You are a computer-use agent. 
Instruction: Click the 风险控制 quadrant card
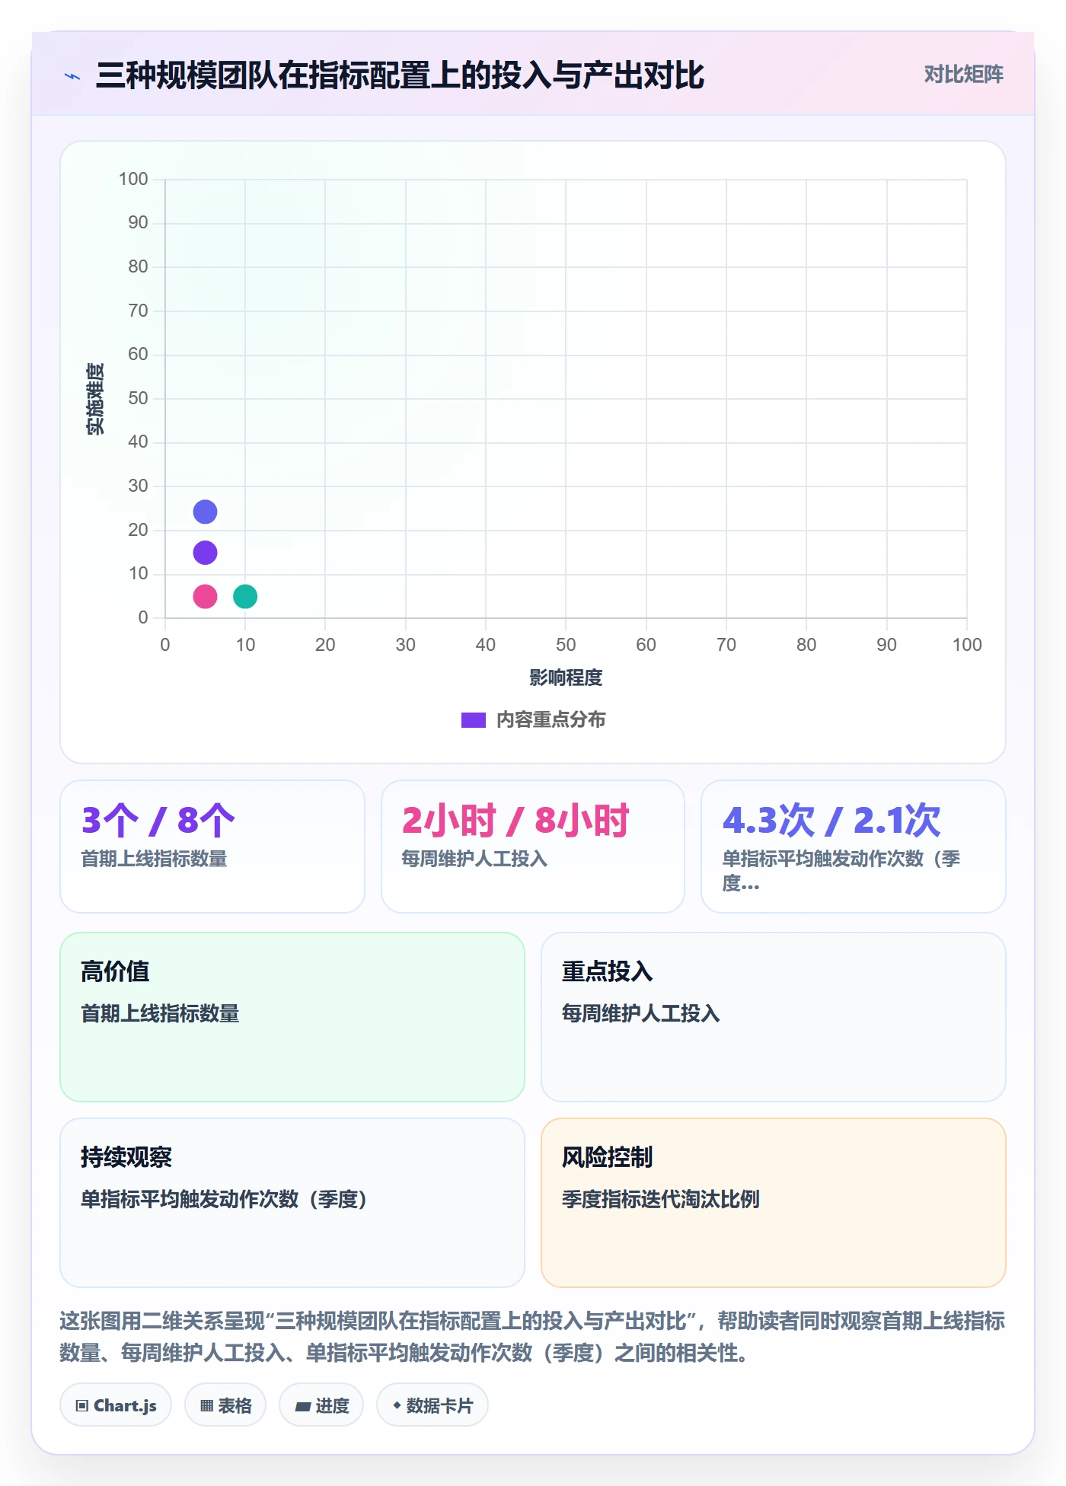click(774, 1203)
